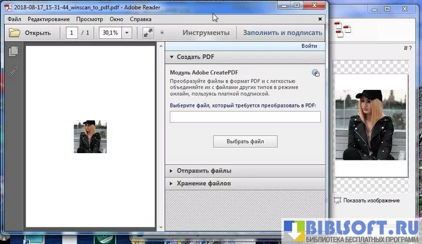Click the Open folder icon in toolbar
422x244 pixels.
click(x=15, y=33)
